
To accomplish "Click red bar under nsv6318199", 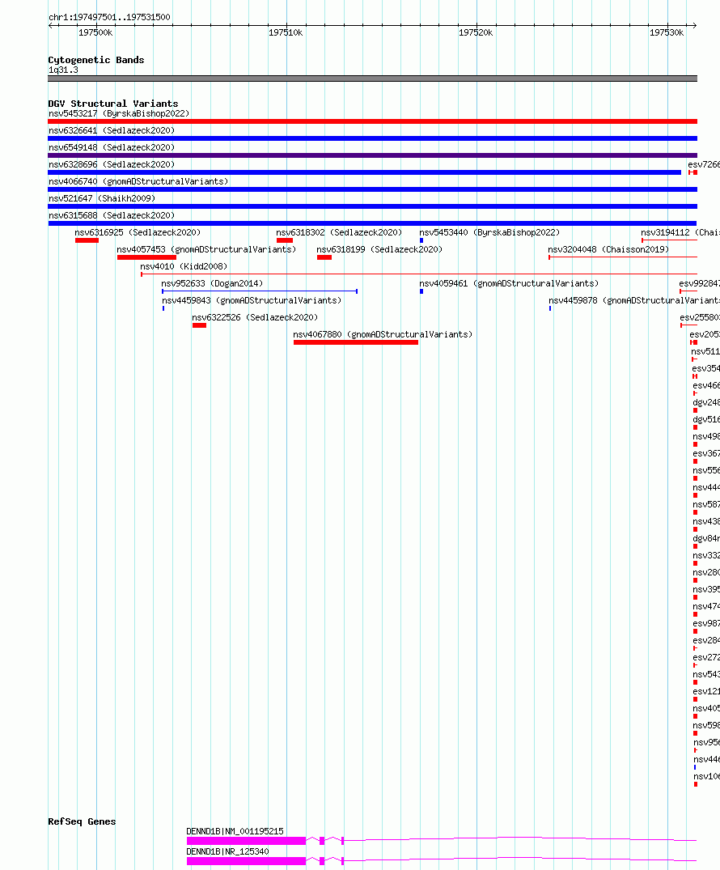I will pos(324,257).
